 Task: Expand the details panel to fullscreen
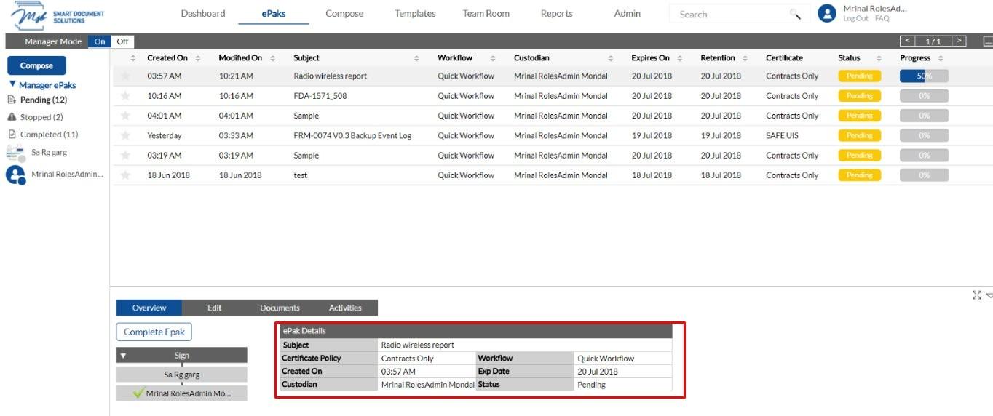pyautogui.click(x=976, y=295)
